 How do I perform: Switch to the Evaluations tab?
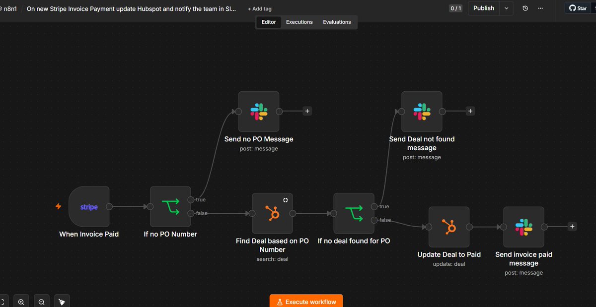[337, 22]
